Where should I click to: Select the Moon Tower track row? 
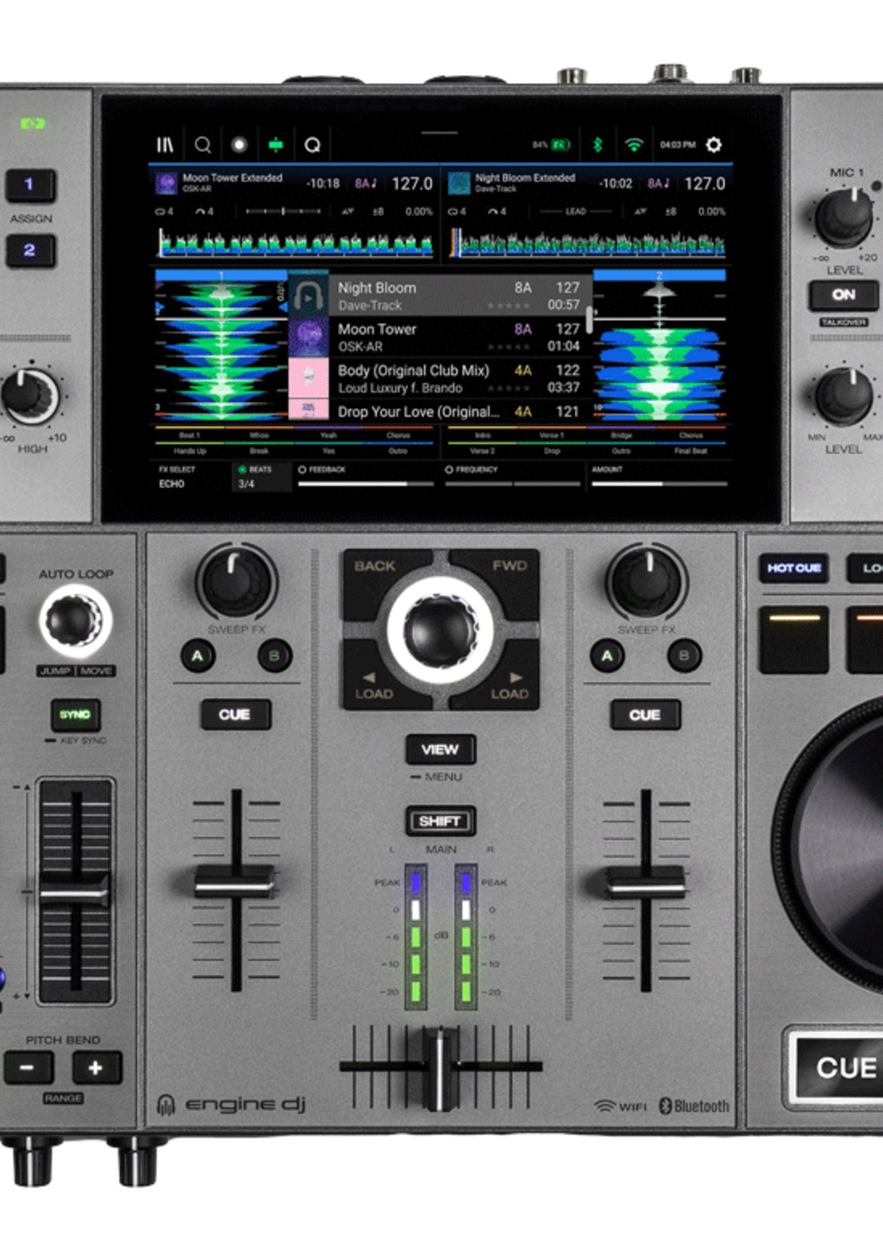pos(440,337)
